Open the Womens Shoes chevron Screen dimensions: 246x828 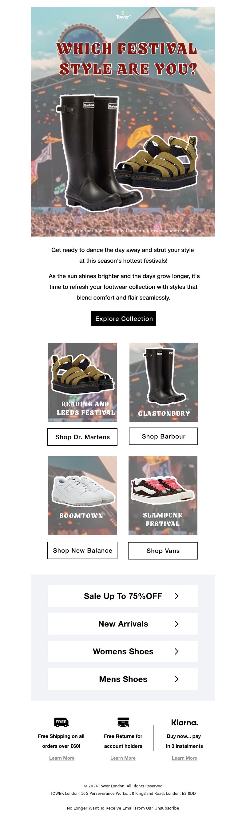tap(176, 651)
